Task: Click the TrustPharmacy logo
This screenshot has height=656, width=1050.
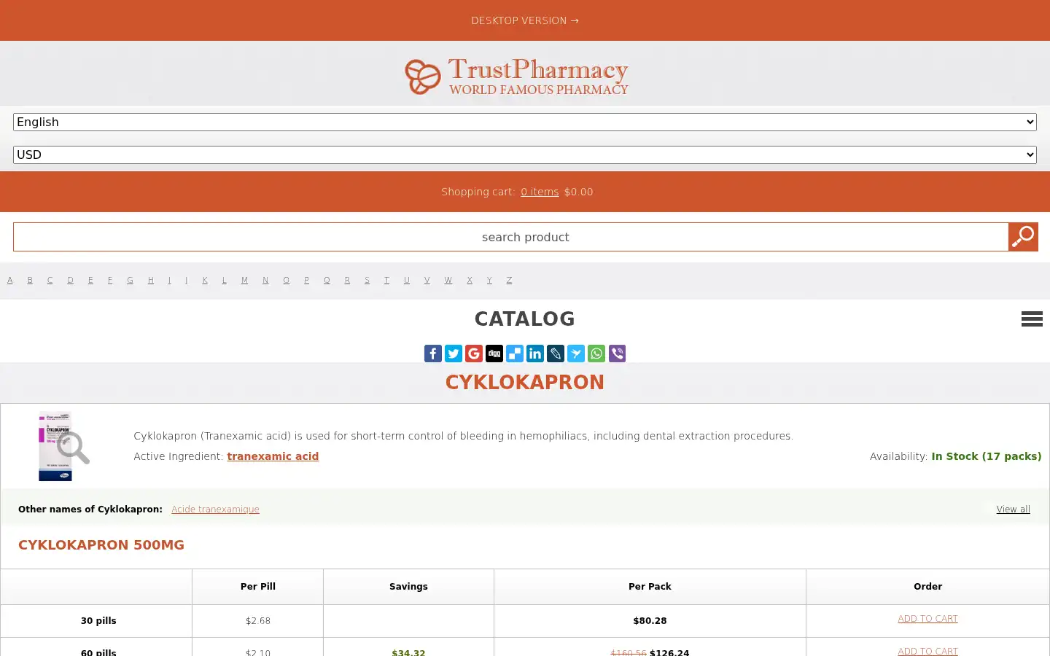Action: [x=517, y=77]
